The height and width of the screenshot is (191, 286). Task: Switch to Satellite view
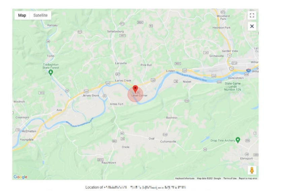(x=40, y=15)
